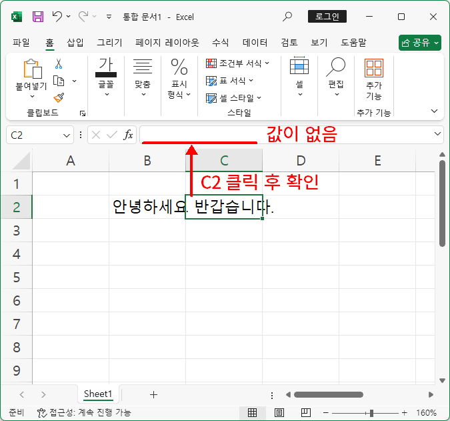
Task: Click the horizontal scrollbar right arrow
Action: click(431, 394)
